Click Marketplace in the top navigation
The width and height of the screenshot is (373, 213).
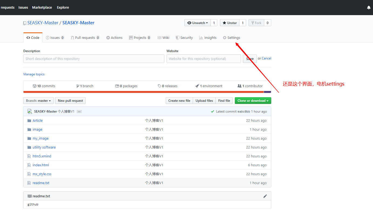[x=42, y=8]
